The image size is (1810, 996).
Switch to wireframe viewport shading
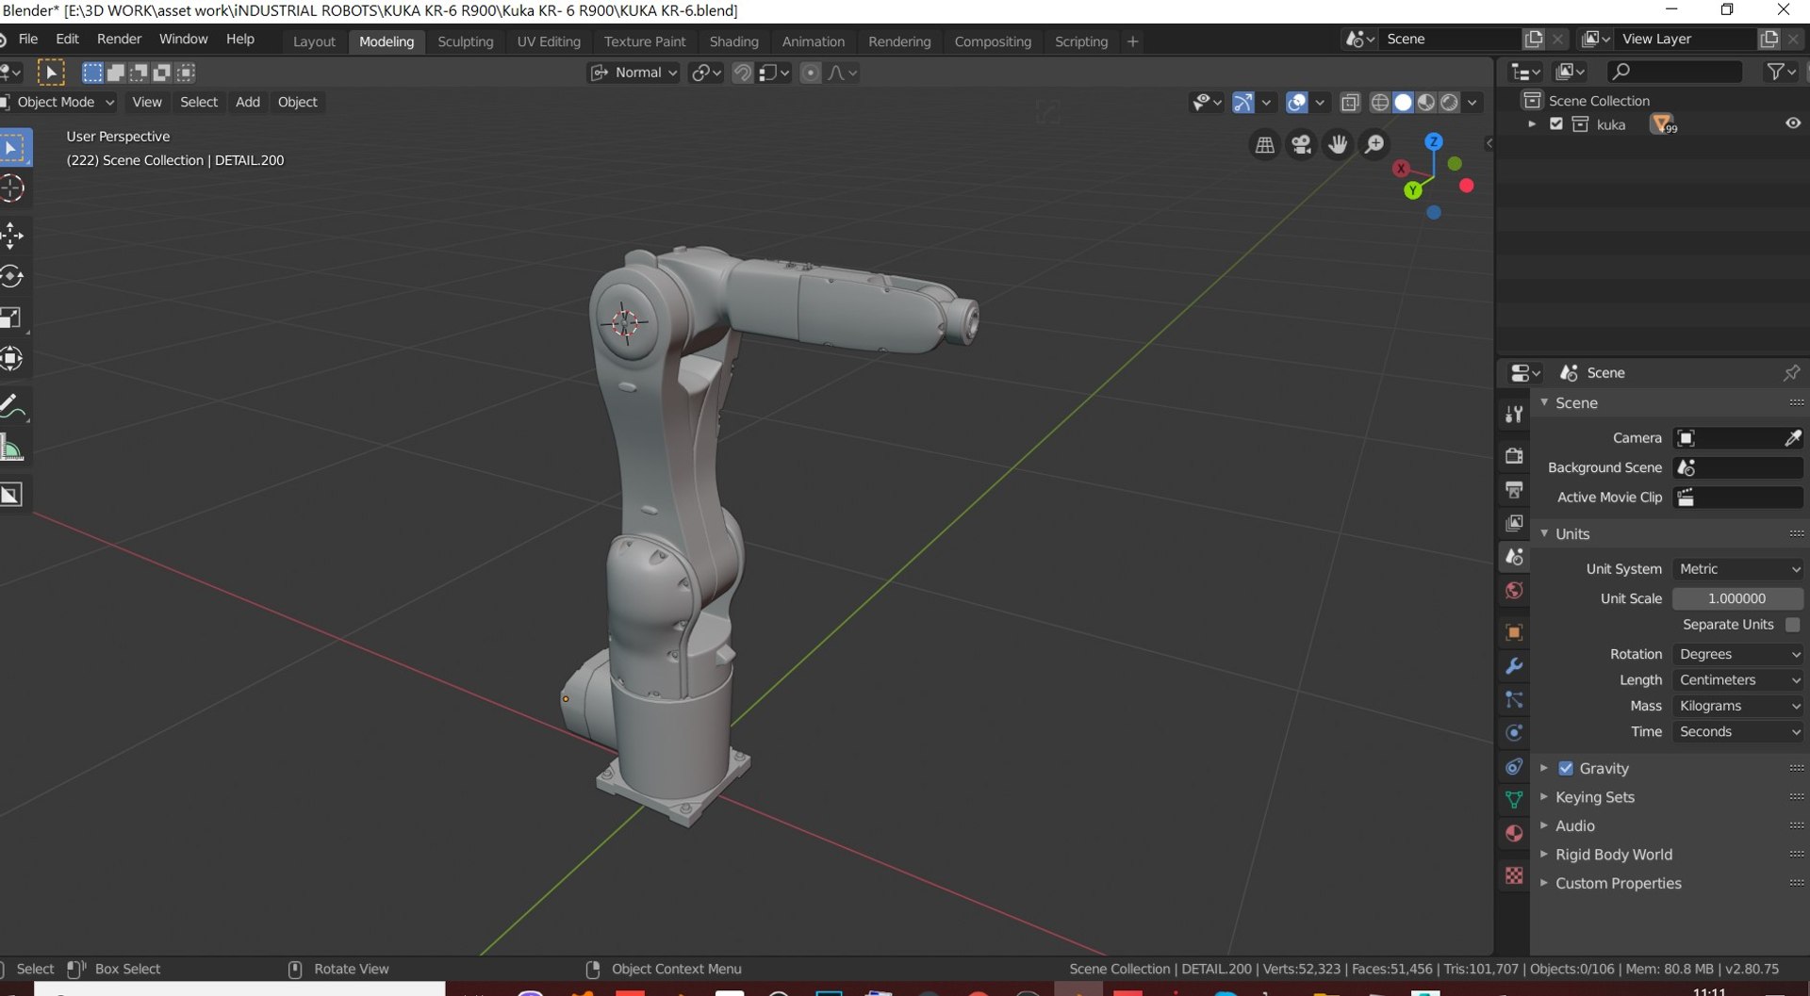coord(1379,102)
